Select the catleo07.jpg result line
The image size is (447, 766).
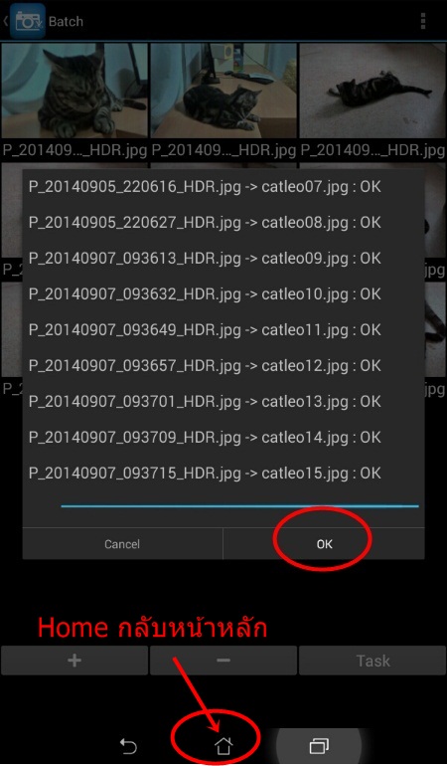coord(205,187)
